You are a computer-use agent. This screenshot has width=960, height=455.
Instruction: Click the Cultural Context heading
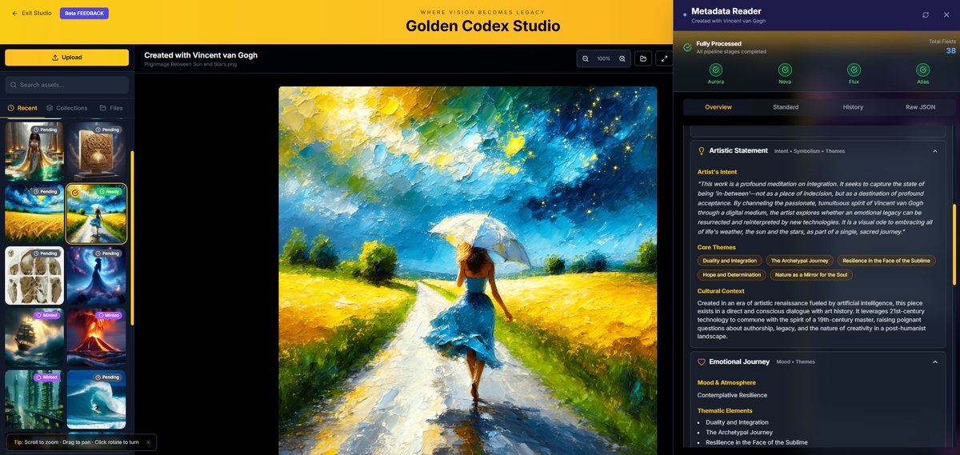click(x=721, y=291)
